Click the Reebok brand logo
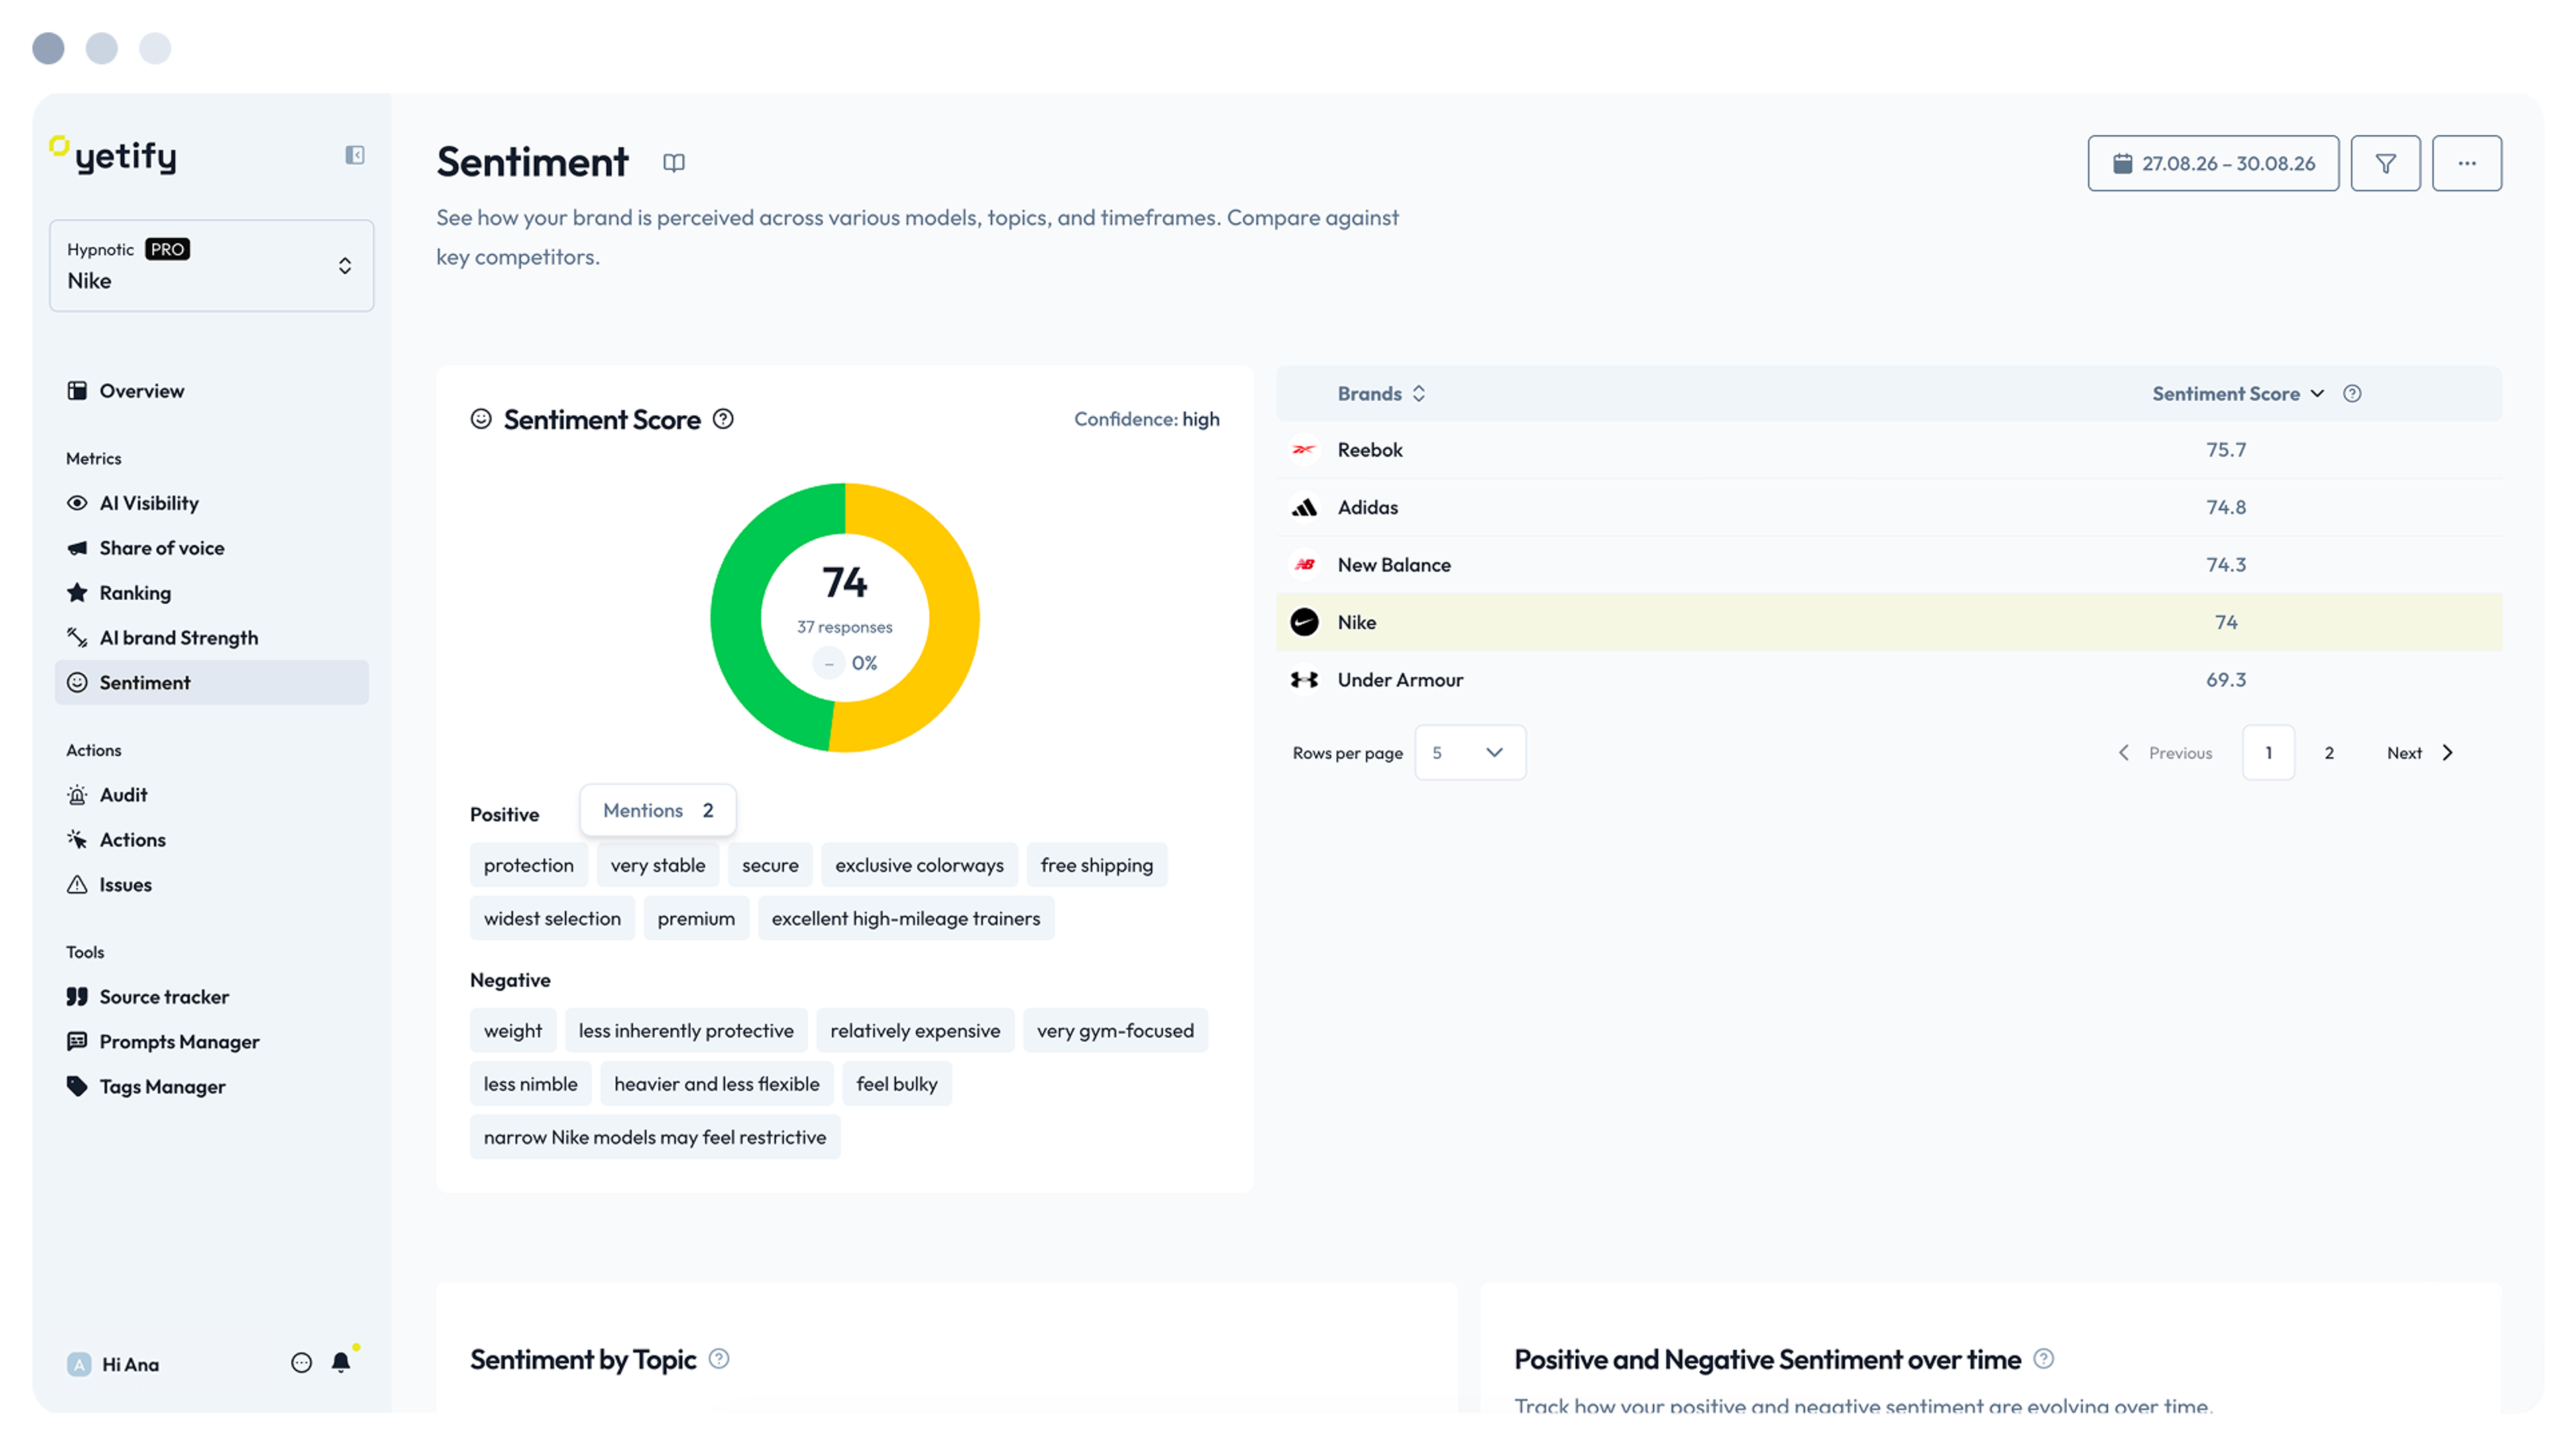This screenshot has height=1447, width=2576. [1304, 450]
